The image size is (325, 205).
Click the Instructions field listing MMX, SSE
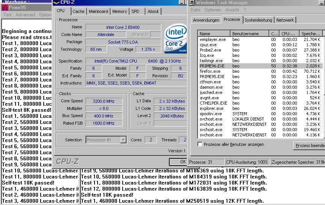[136, 83]
